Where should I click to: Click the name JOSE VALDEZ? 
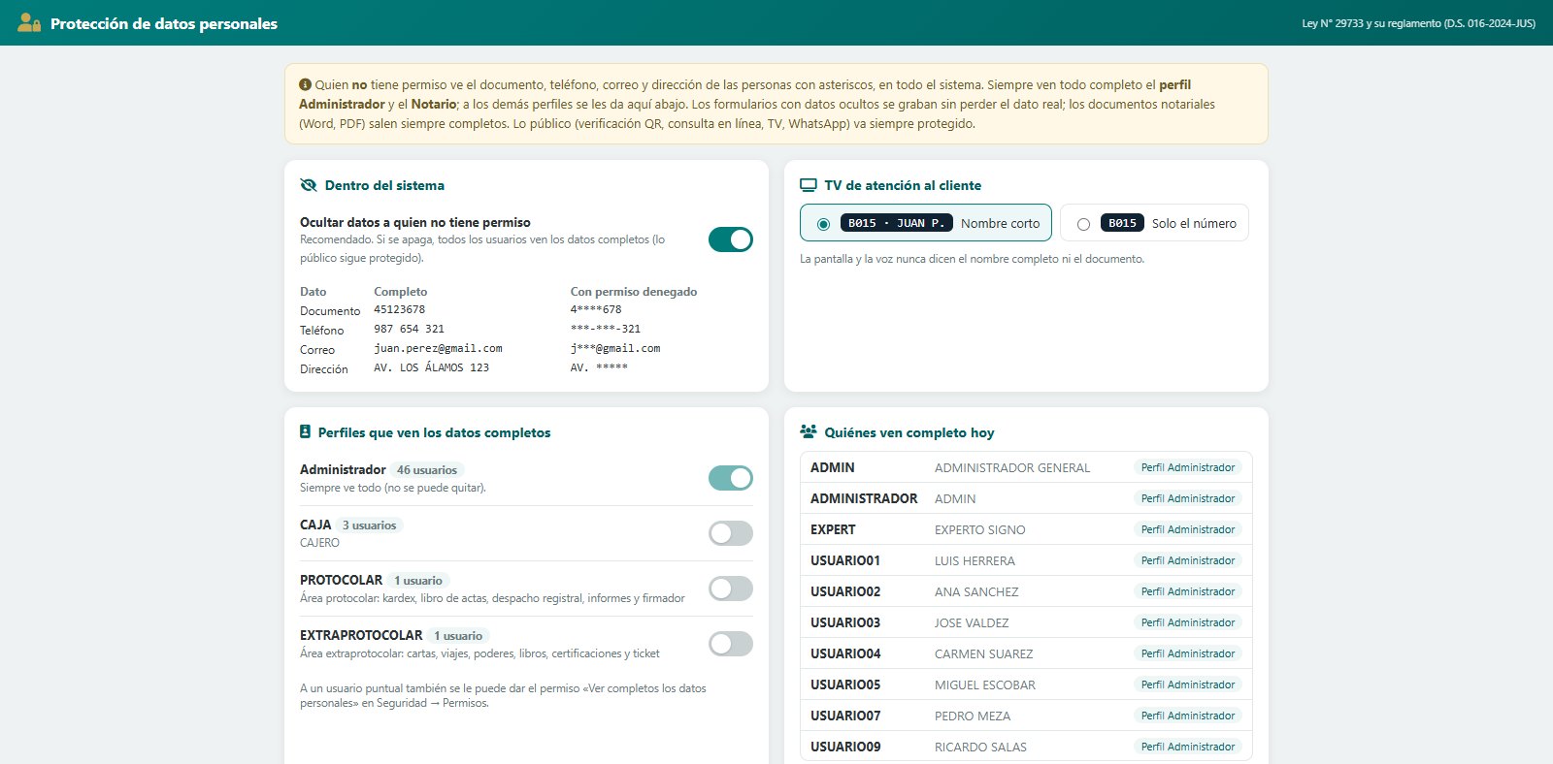[x=972, y=622]
